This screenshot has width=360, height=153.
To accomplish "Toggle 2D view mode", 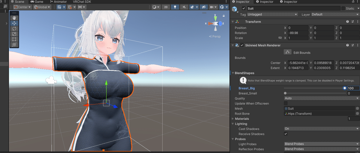I will 166,7.
